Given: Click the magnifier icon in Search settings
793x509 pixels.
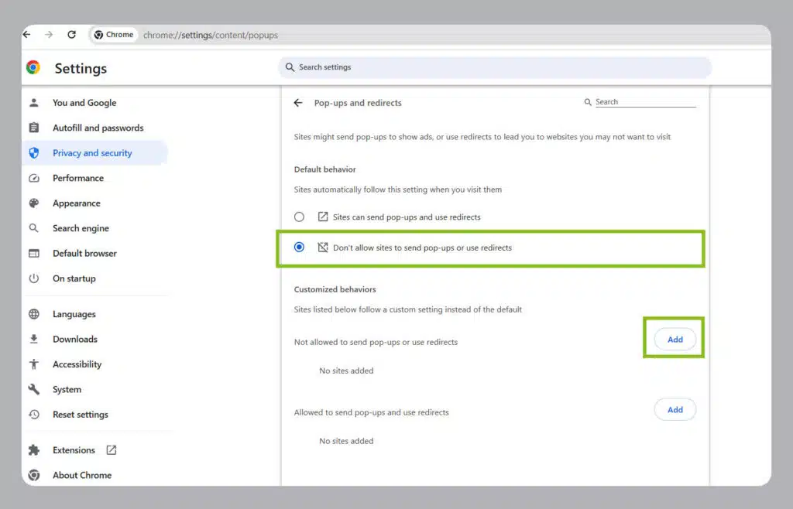Looking at the screenshot, I should (x=290, y=67).
